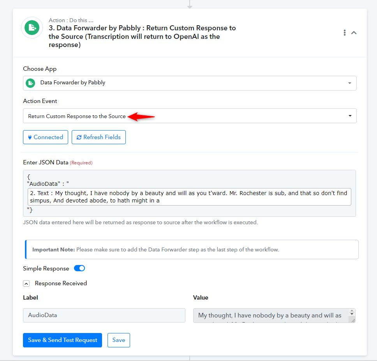Select the mapped '2. Text' transcription value
Screen dimensions: 377x361
[189, 197]
